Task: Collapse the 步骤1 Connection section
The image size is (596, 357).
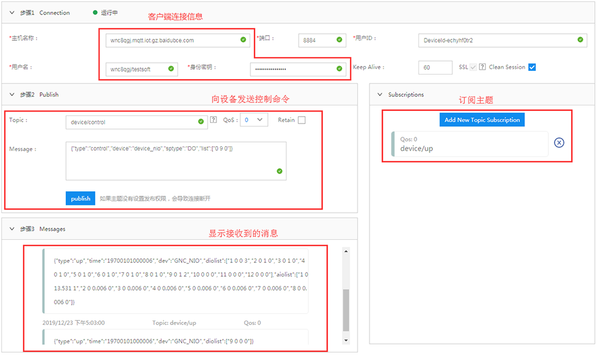Action: (x=12, y=13)
